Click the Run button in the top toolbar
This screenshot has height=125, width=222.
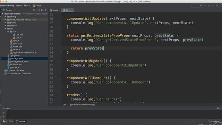point(205,6)
